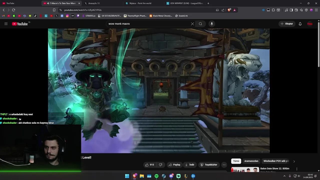
Task: Open the Brave Leo AI sparkle icon
Action: coord(301,10)
